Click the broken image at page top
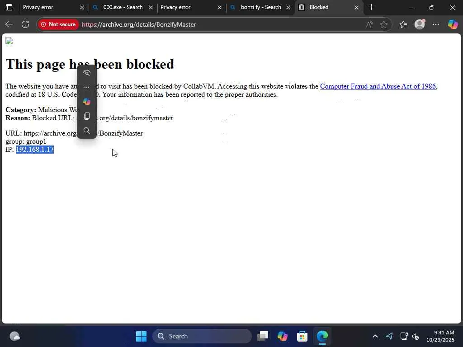This screenshot has height=347, width=463. tap(9, 41)
